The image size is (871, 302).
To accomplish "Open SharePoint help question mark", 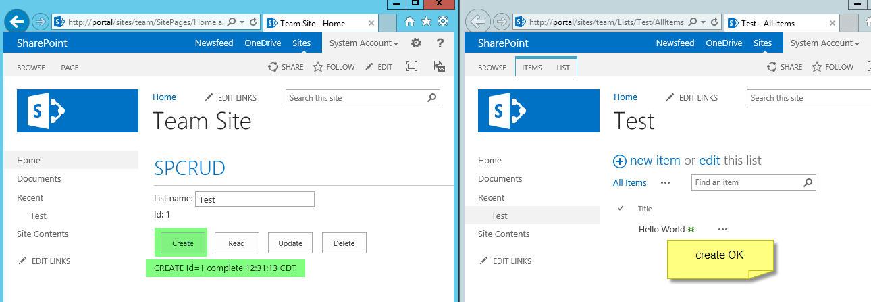I will (440, 43).
